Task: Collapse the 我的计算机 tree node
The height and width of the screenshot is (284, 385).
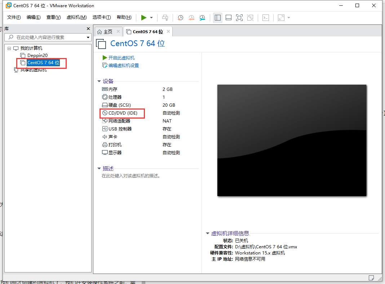Action: (9, 48)
